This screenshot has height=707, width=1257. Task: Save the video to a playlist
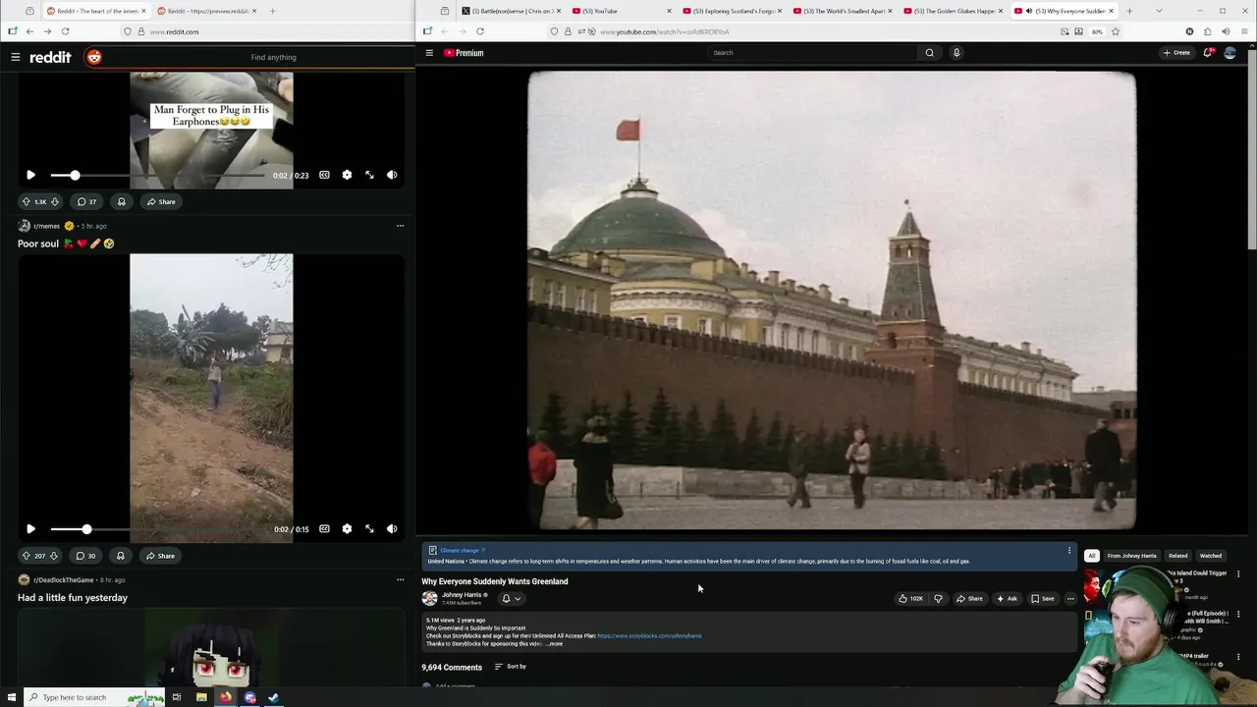(1043, 599)
